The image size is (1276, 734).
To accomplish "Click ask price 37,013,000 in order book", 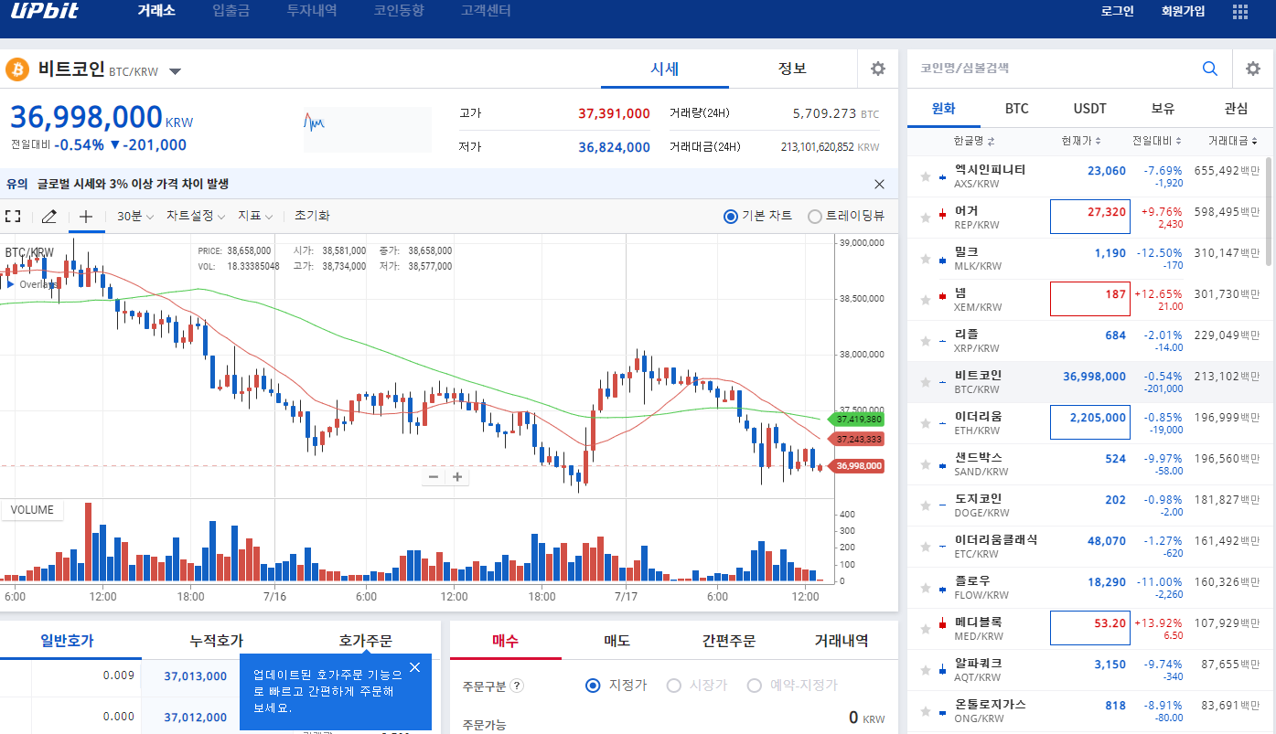I will 195,676.
